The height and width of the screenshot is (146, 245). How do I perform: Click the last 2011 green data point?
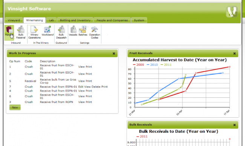tap(185, 75)
